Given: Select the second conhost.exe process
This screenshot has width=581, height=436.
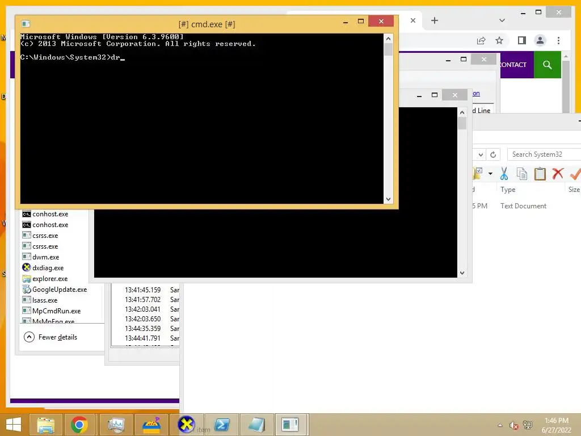Looking at the screenshot, I should (x=50, y=225).
